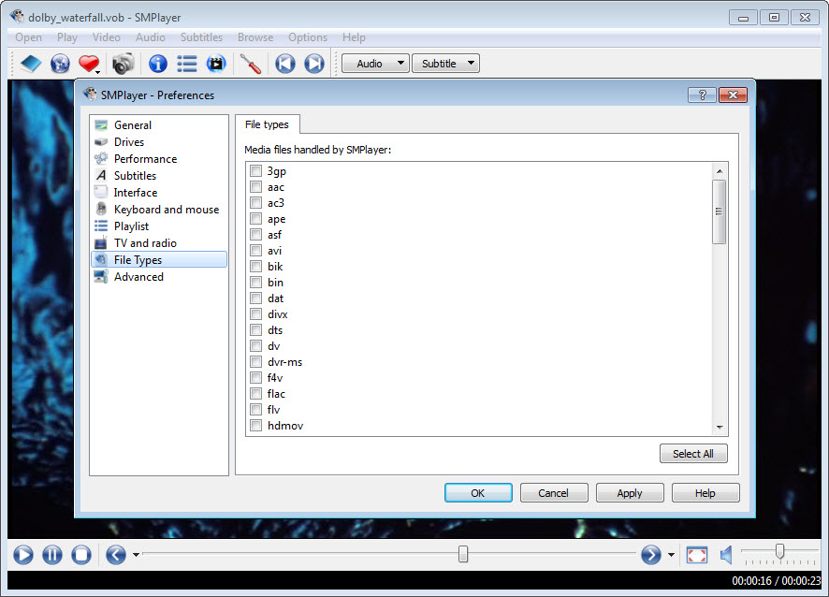Open the Subtitles menu
Screen dimensions: 829x597
pos(201,37)
